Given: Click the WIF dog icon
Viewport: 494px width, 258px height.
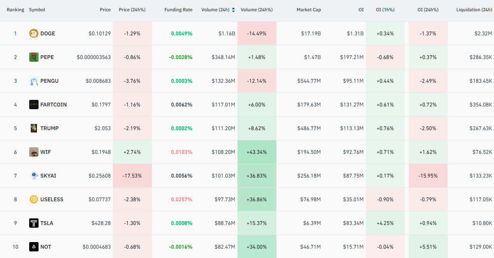Looking at the screenshot, I should tap(34, 152).
